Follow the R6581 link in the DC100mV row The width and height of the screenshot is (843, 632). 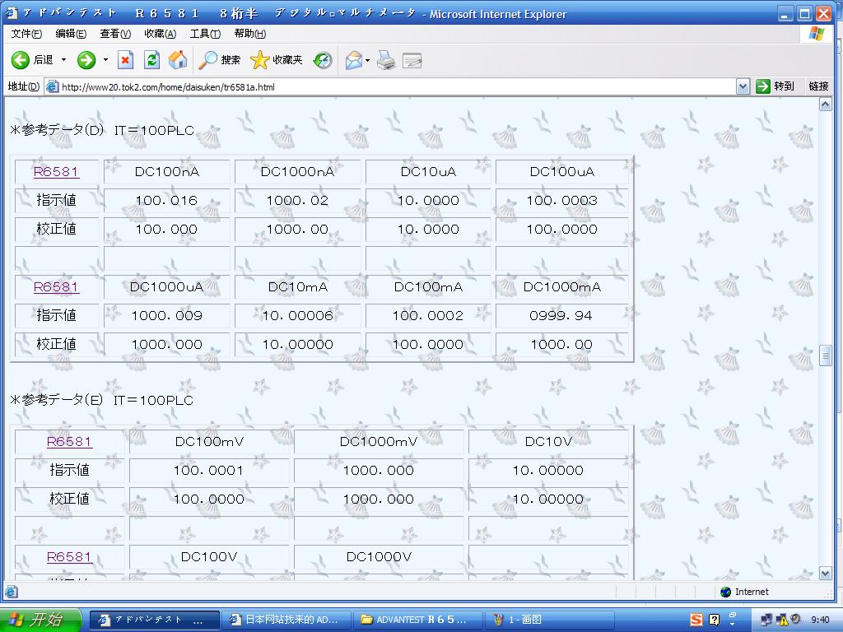click(69, 442)
